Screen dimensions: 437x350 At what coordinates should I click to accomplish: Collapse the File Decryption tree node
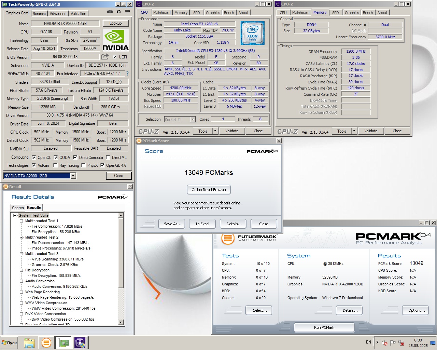(21, 270)
